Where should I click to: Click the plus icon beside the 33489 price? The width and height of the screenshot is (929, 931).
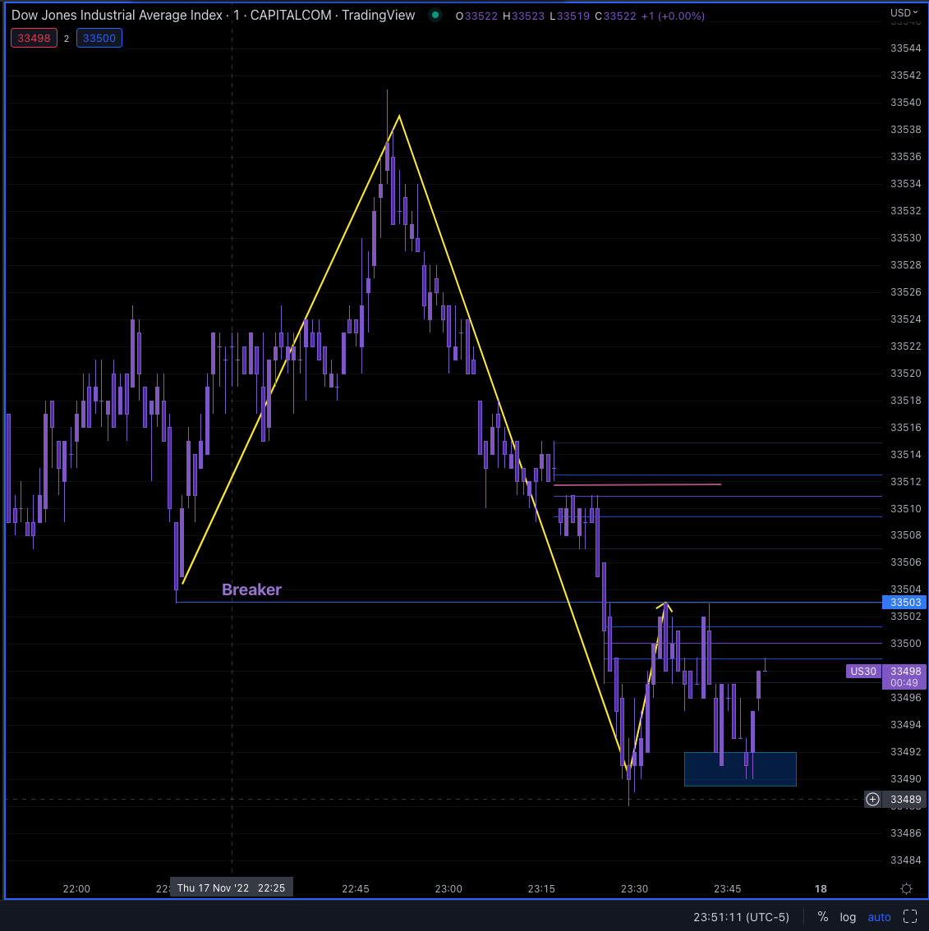[x=872, y=799]
